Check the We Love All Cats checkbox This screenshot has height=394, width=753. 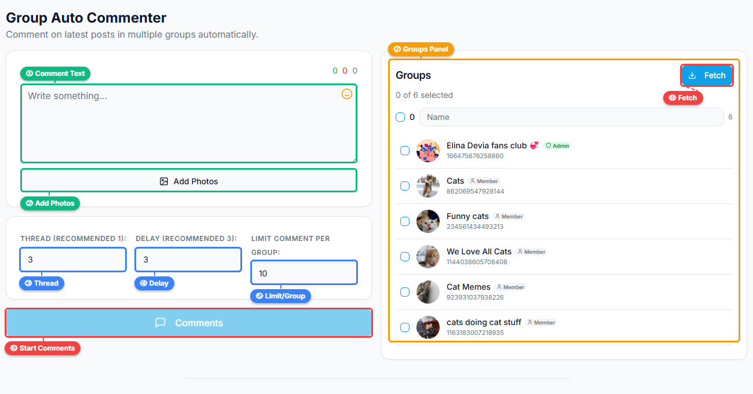405,257
